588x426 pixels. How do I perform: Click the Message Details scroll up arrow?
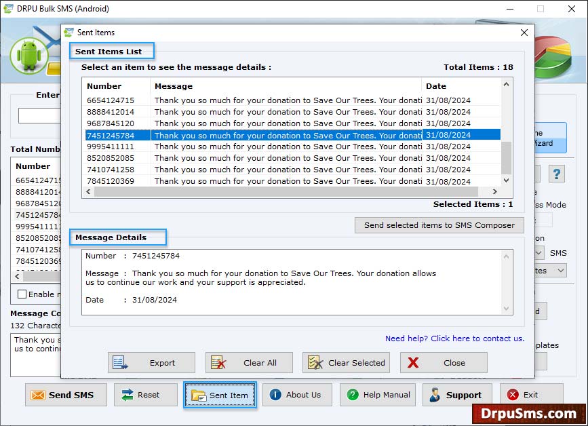click(506, 256)
